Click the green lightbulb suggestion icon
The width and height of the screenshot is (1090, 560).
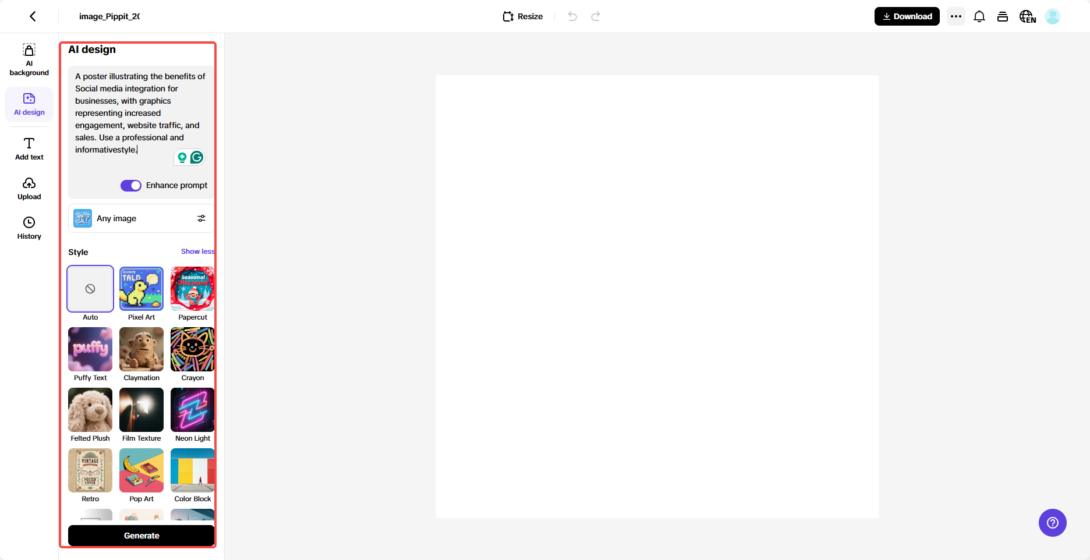pyautogui.click(x=182, y=157)
